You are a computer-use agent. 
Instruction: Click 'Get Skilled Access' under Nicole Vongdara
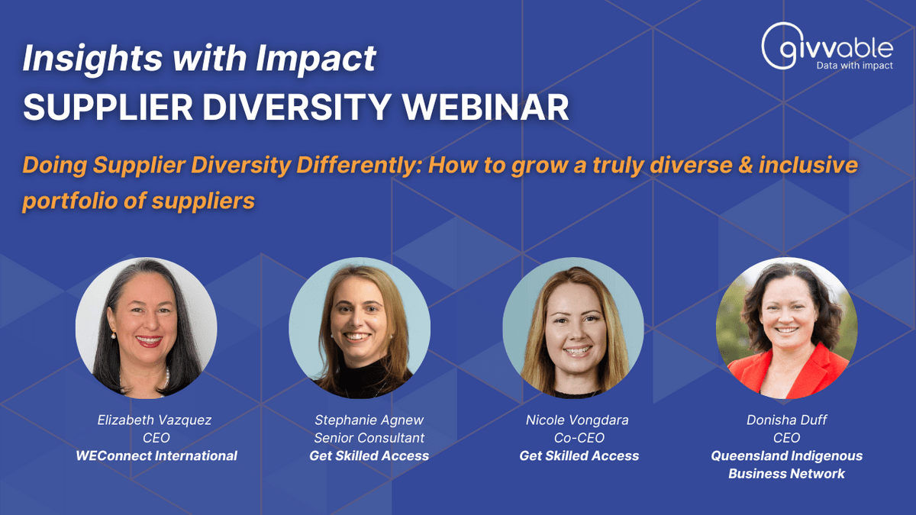click(579, 455)
